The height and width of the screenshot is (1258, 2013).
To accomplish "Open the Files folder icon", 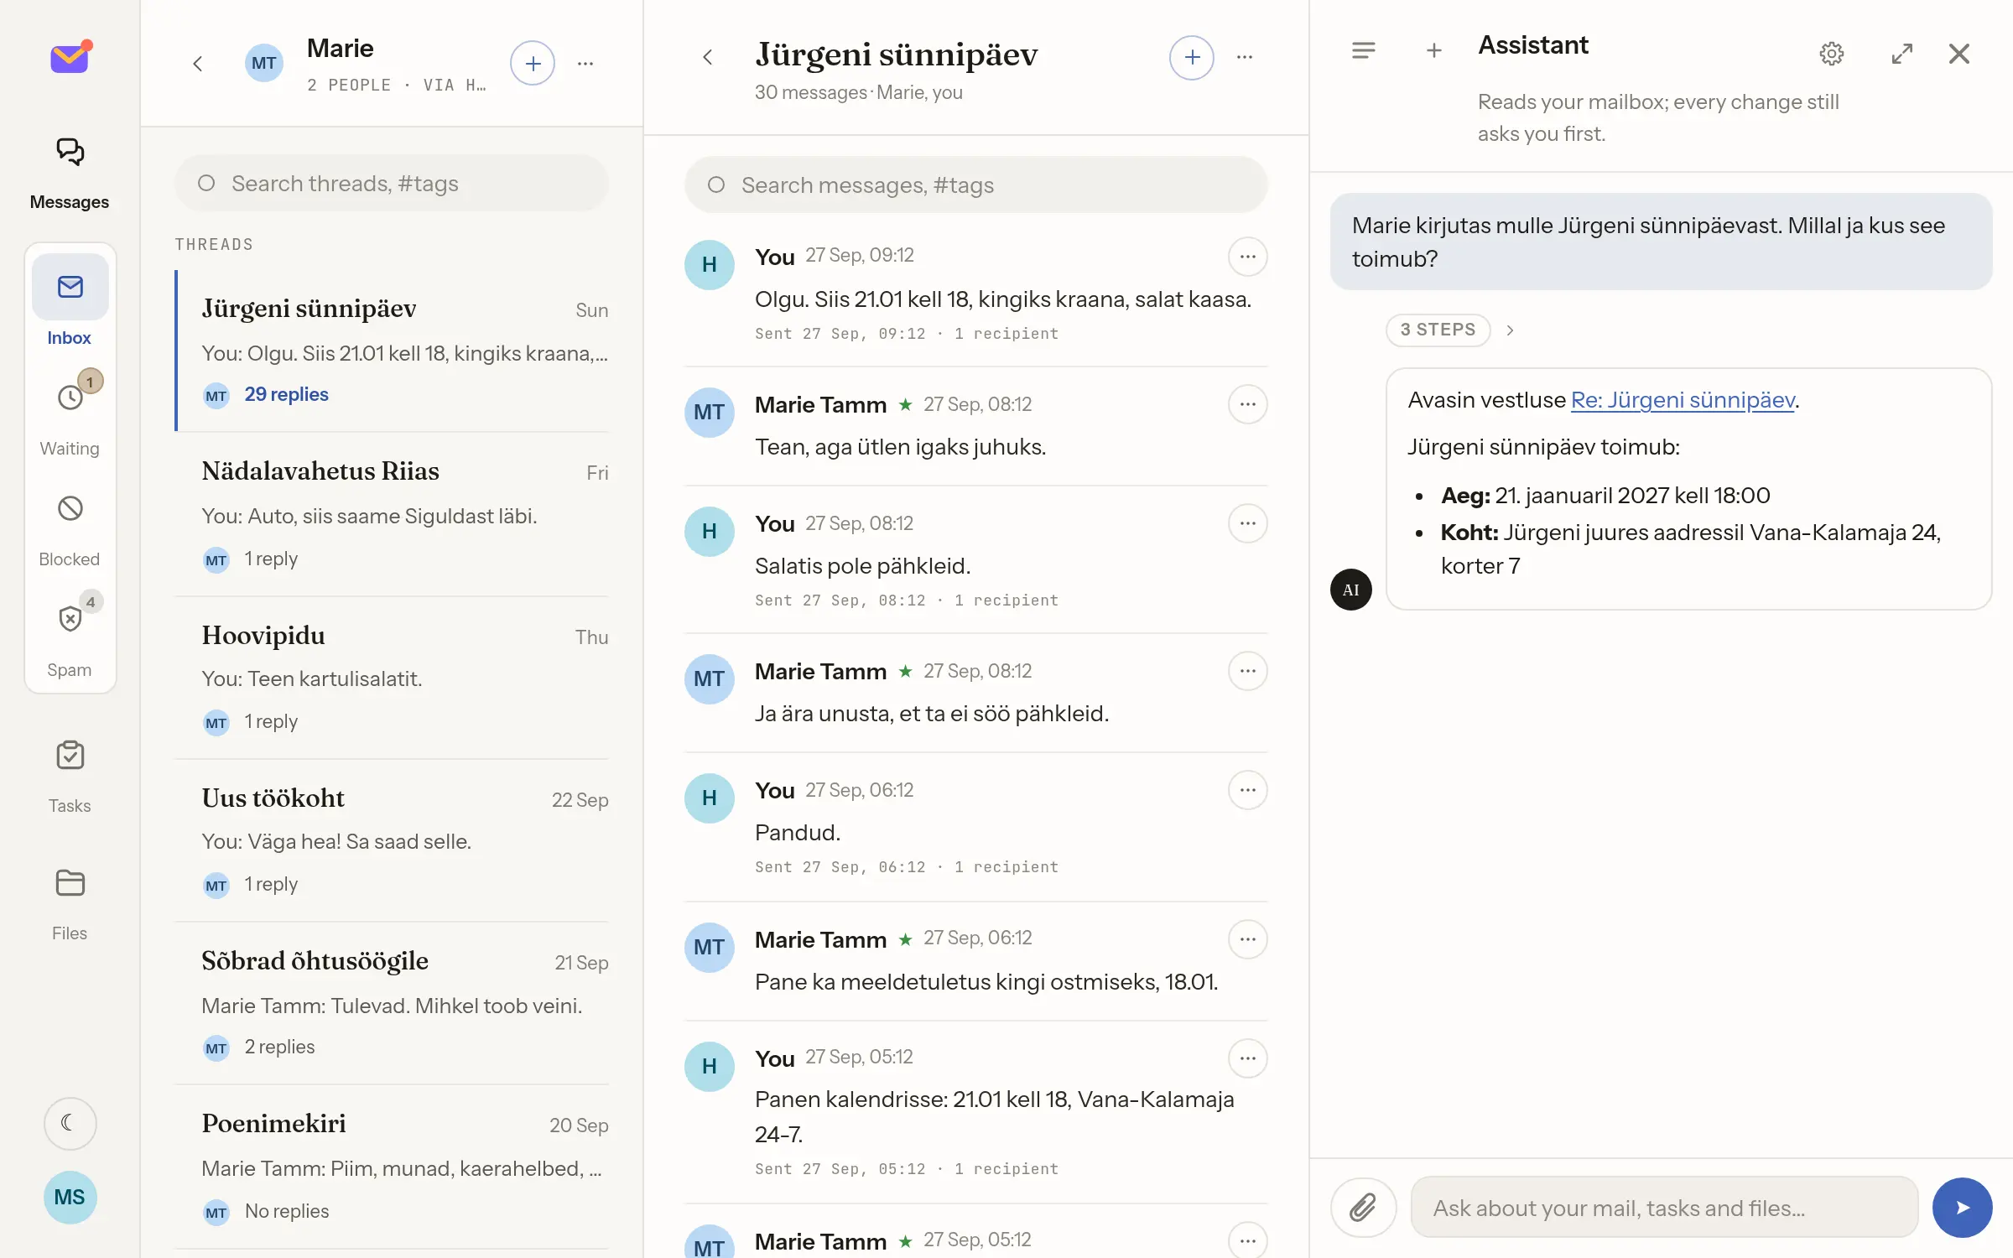I will 70,882.
